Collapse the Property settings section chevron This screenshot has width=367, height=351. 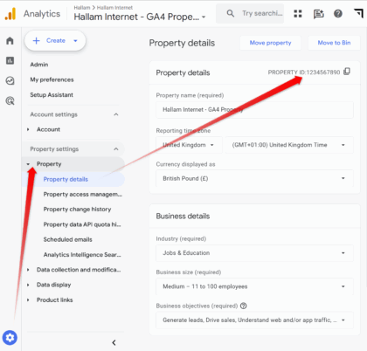[116, 149]
